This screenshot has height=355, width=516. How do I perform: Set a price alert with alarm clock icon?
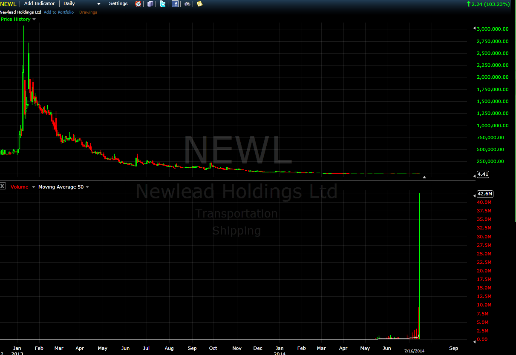(x=138, y=4)
